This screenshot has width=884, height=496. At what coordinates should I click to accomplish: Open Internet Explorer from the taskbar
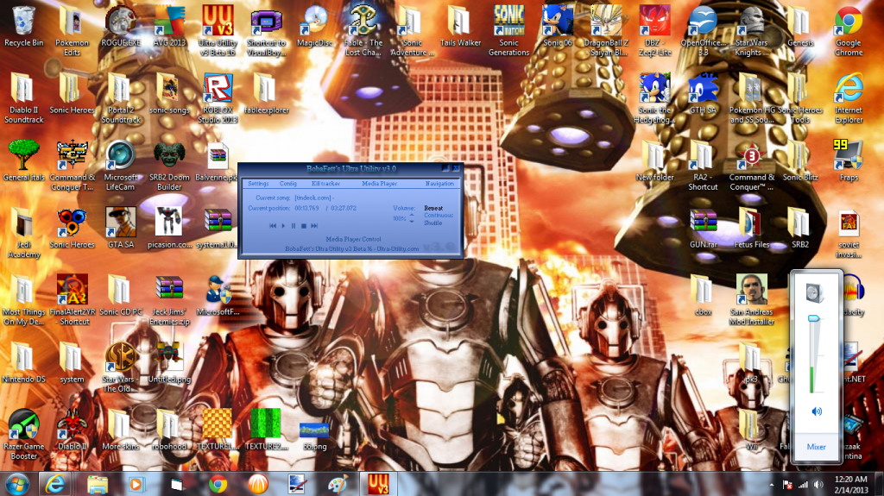pos(54,484)
